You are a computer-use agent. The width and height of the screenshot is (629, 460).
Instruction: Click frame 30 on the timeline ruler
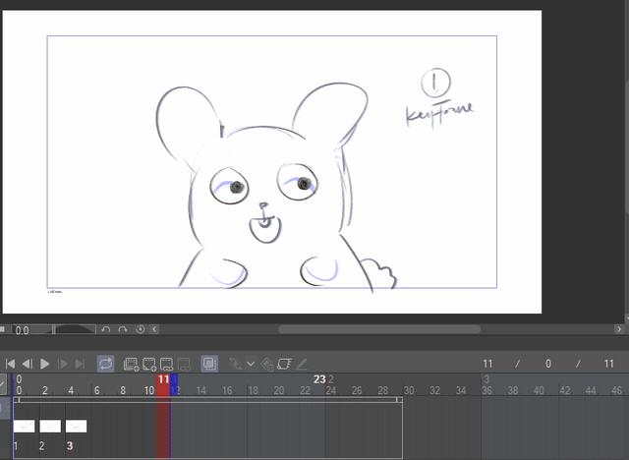(x=409, y=390)
